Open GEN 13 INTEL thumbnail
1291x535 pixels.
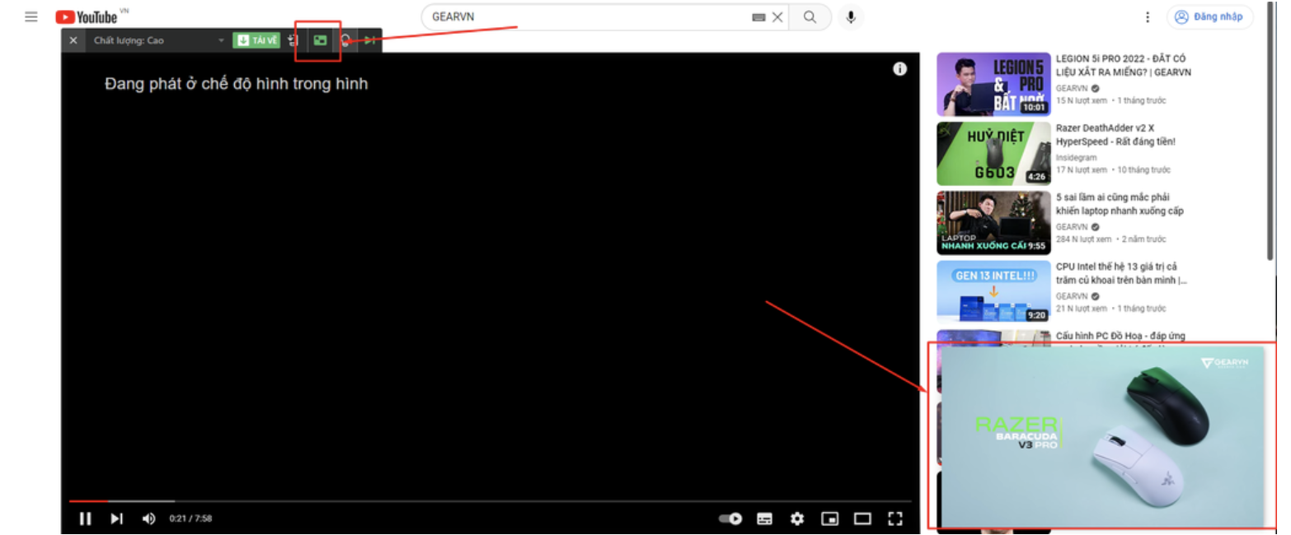click(x=993, y=291)
